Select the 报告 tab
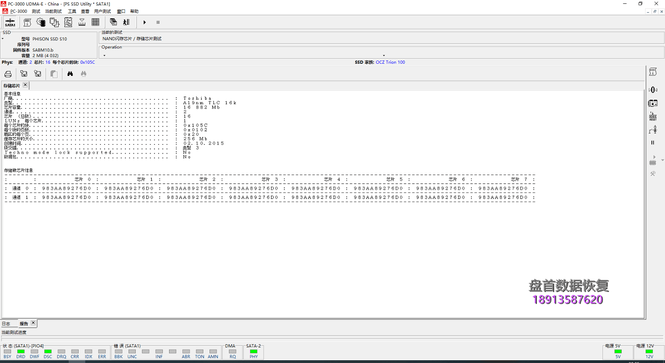Screen dimensions: 665x363 coord(24,323)
